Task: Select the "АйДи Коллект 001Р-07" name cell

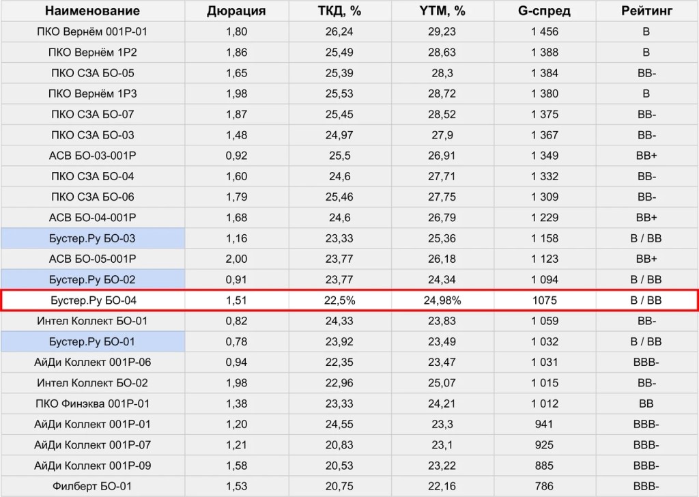Action: [x=92, y=445]
